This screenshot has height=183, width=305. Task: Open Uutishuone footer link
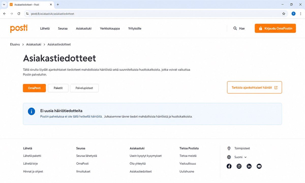[187, 172]
